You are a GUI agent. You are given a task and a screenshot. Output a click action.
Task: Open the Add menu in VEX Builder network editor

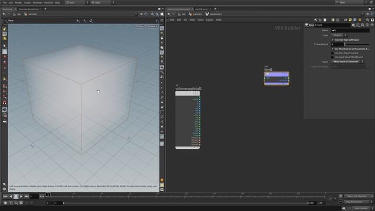point(172,20)
